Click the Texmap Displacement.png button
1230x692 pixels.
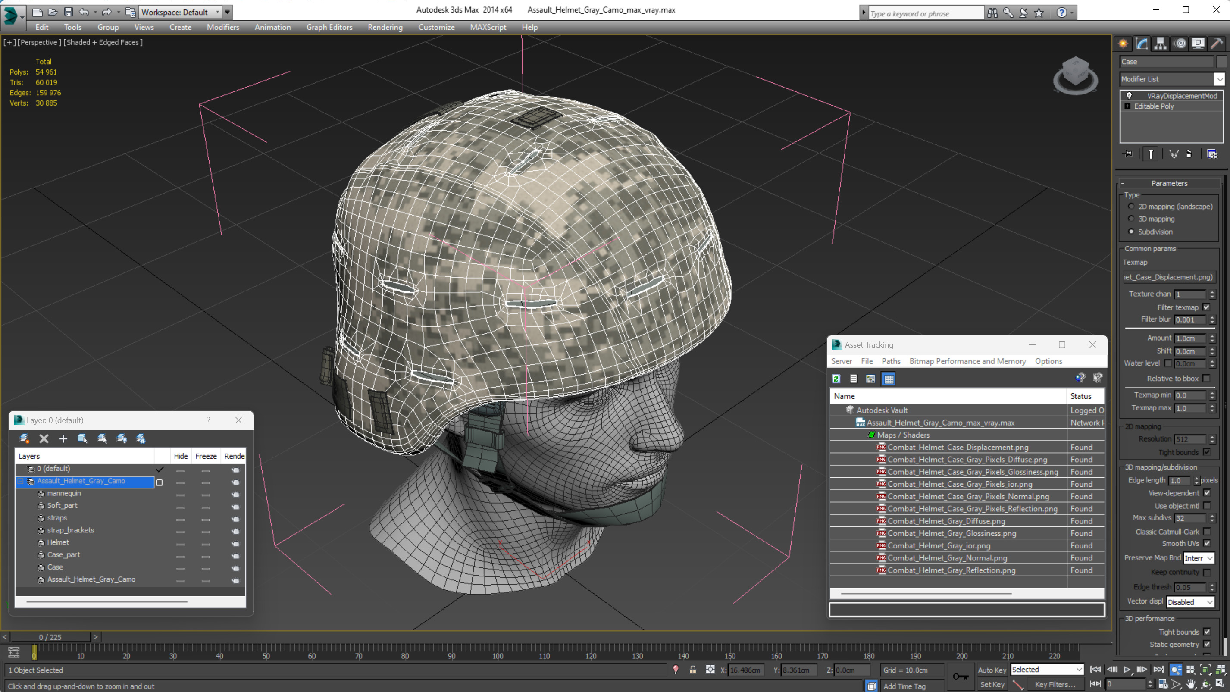1168,278
